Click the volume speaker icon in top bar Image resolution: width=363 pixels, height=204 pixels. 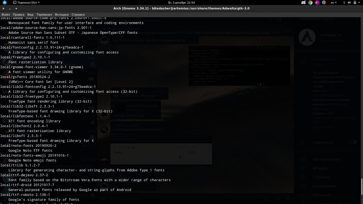coord(349,3)
